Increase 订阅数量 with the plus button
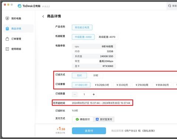Viewport: 177px width, 139px height. click(x=94, y=95)
